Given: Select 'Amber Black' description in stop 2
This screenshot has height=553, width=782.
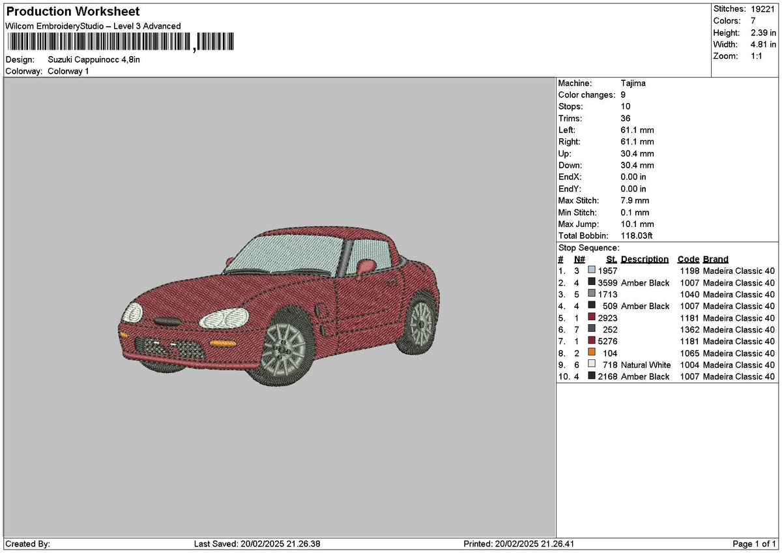Looking at the screenshot, I should point(645,282).
